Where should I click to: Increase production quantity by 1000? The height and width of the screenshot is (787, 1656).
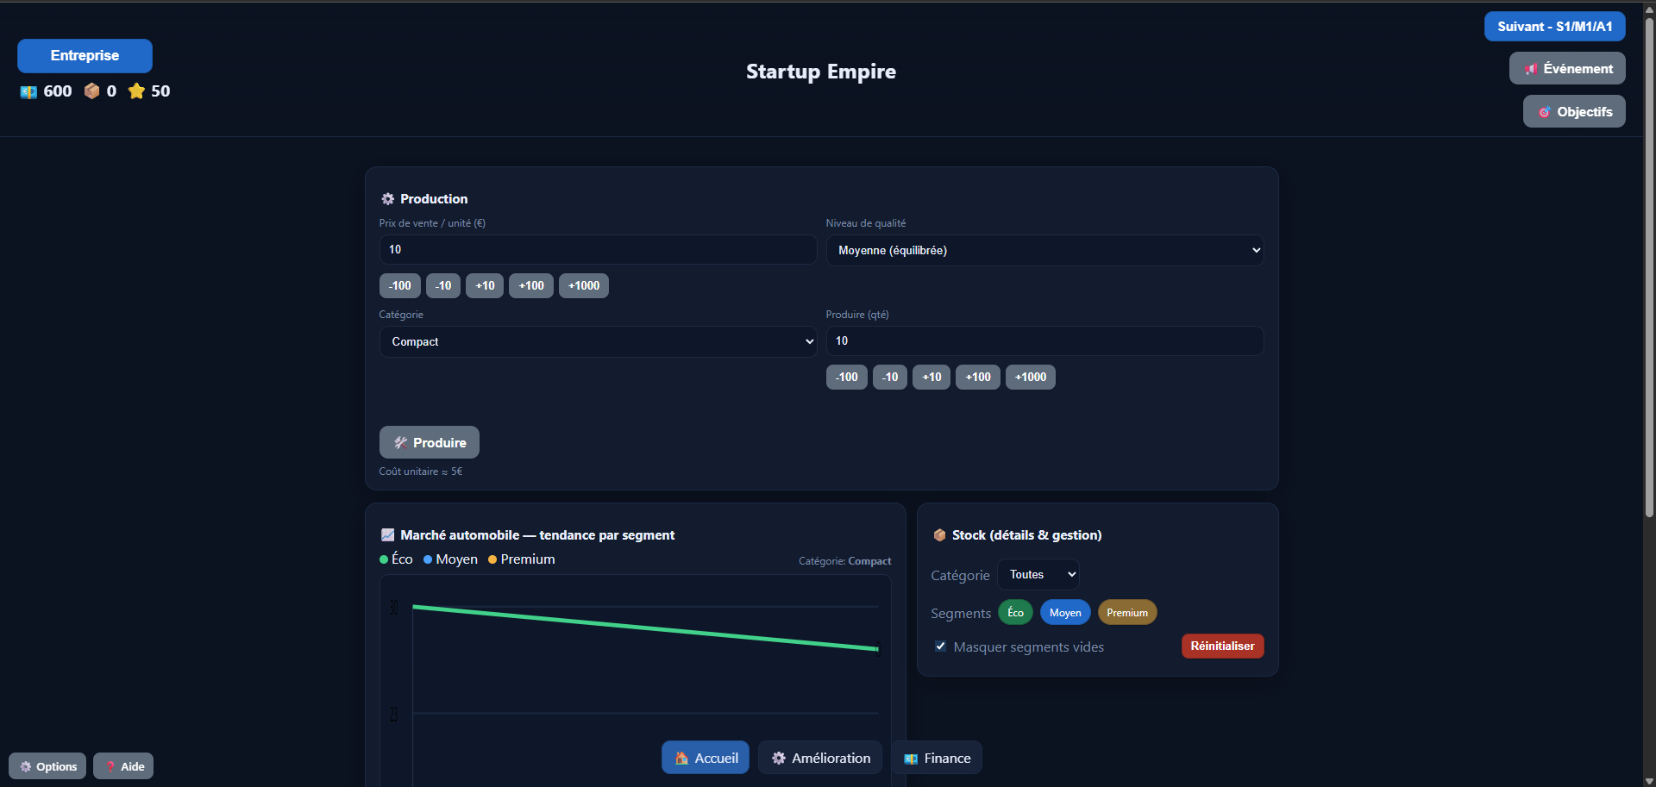click(1031, 377)
